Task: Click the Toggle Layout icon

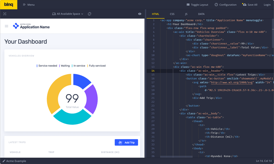Action: point(188,5)
